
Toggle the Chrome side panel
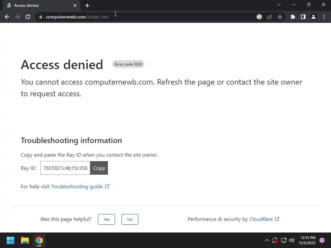pos(303,17)
